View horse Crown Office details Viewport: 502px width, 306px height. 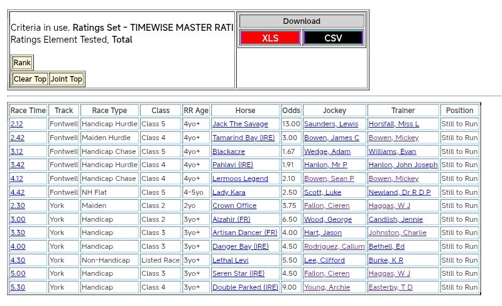234,206
